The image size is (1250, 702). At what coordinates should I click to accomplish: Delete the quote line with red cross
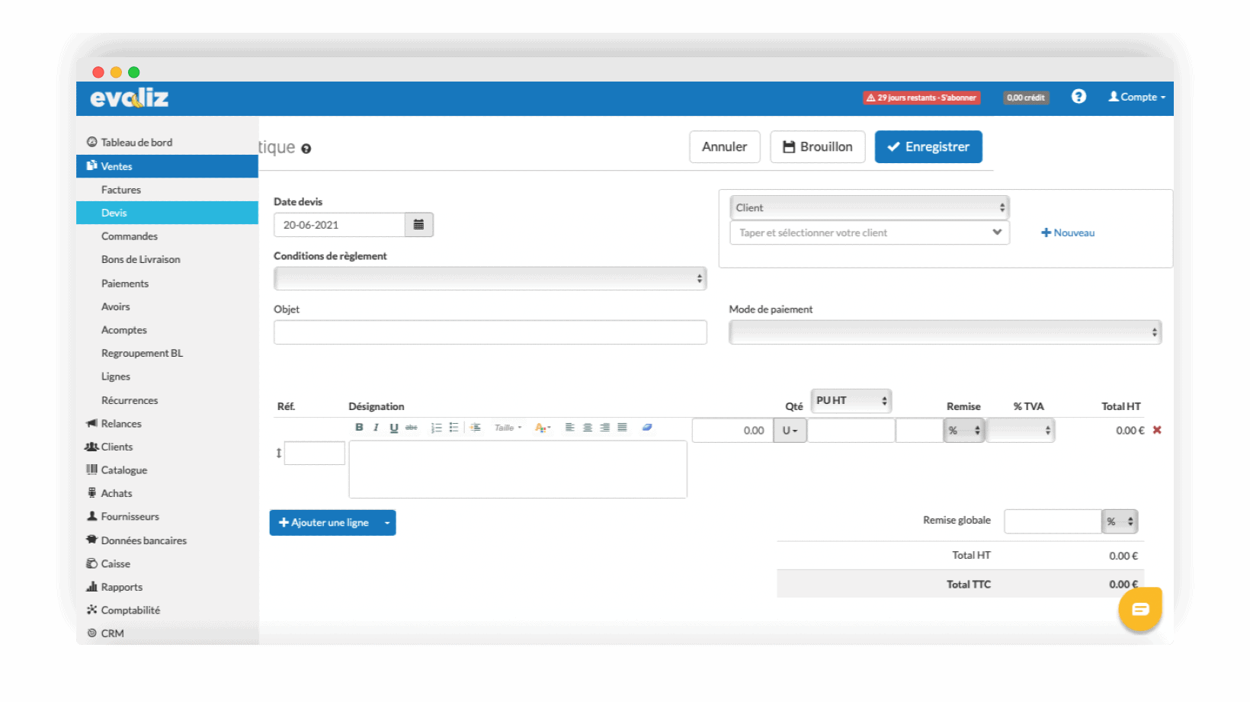[x=1157, y=430]
